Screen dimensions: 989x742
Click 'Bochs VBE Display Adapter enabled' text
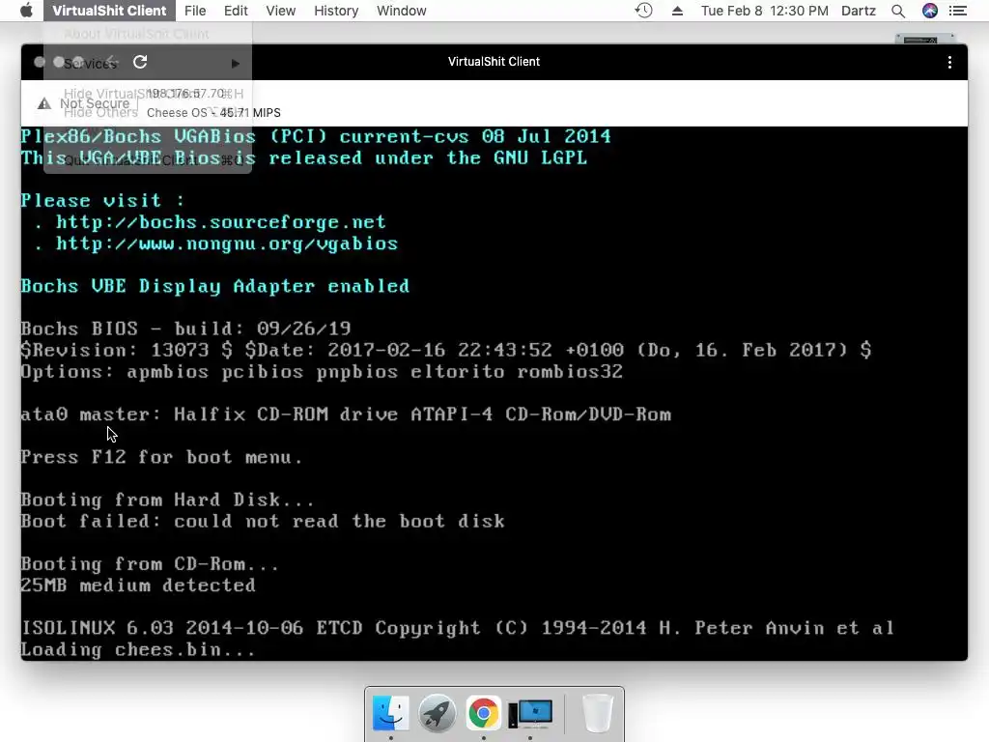(215, 286)
